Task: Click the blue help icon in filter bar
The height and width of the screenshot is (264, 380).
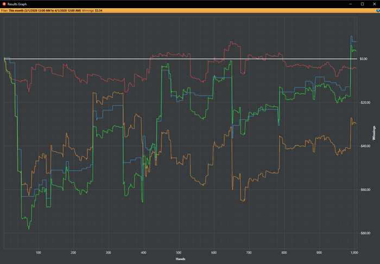Action: click(378, 11)
